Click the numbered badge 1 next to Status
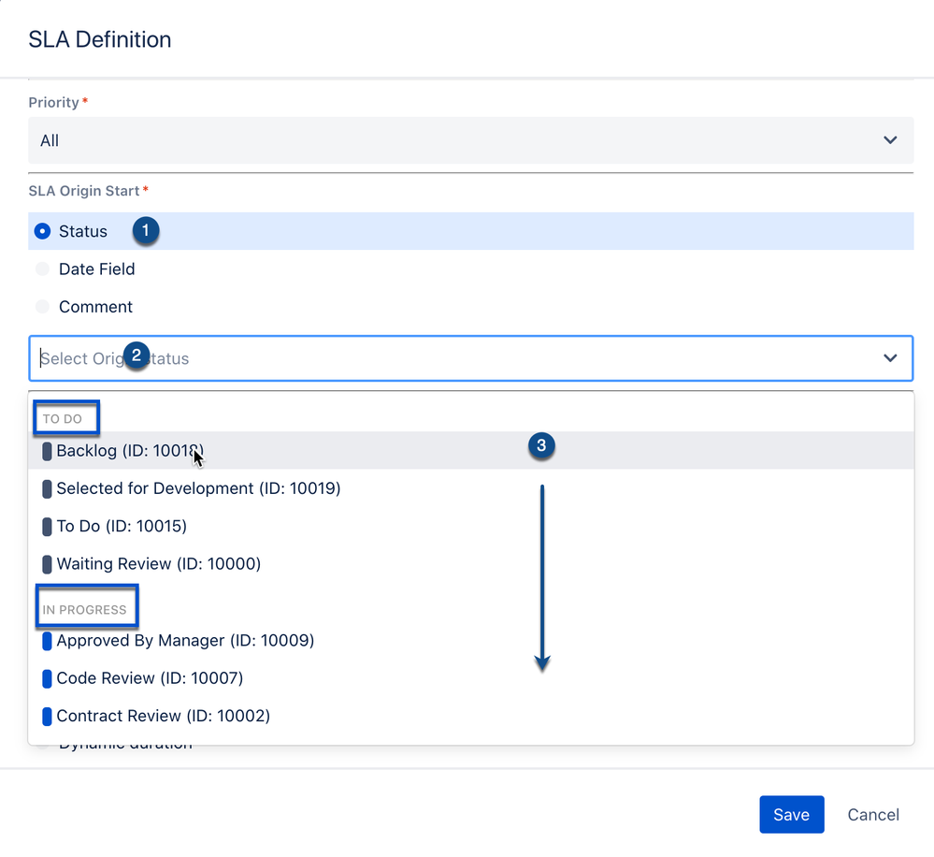This screenshot has height=857, width=934. [146, 230]
